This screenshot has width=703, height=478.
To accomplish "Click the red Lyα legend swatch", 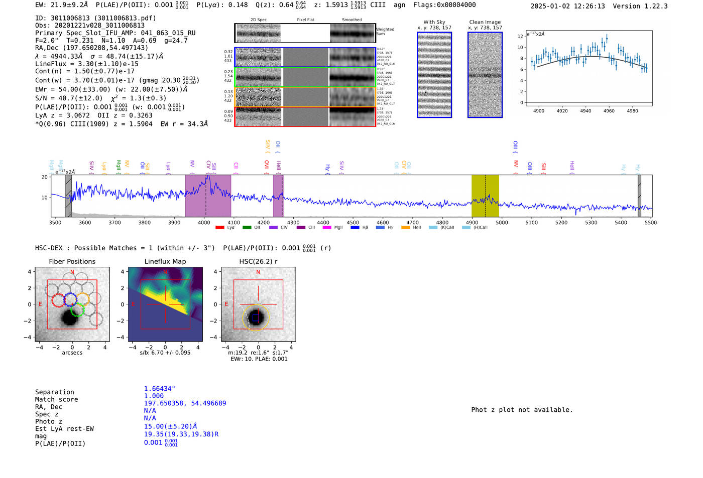I will click(x=219, y=228).
